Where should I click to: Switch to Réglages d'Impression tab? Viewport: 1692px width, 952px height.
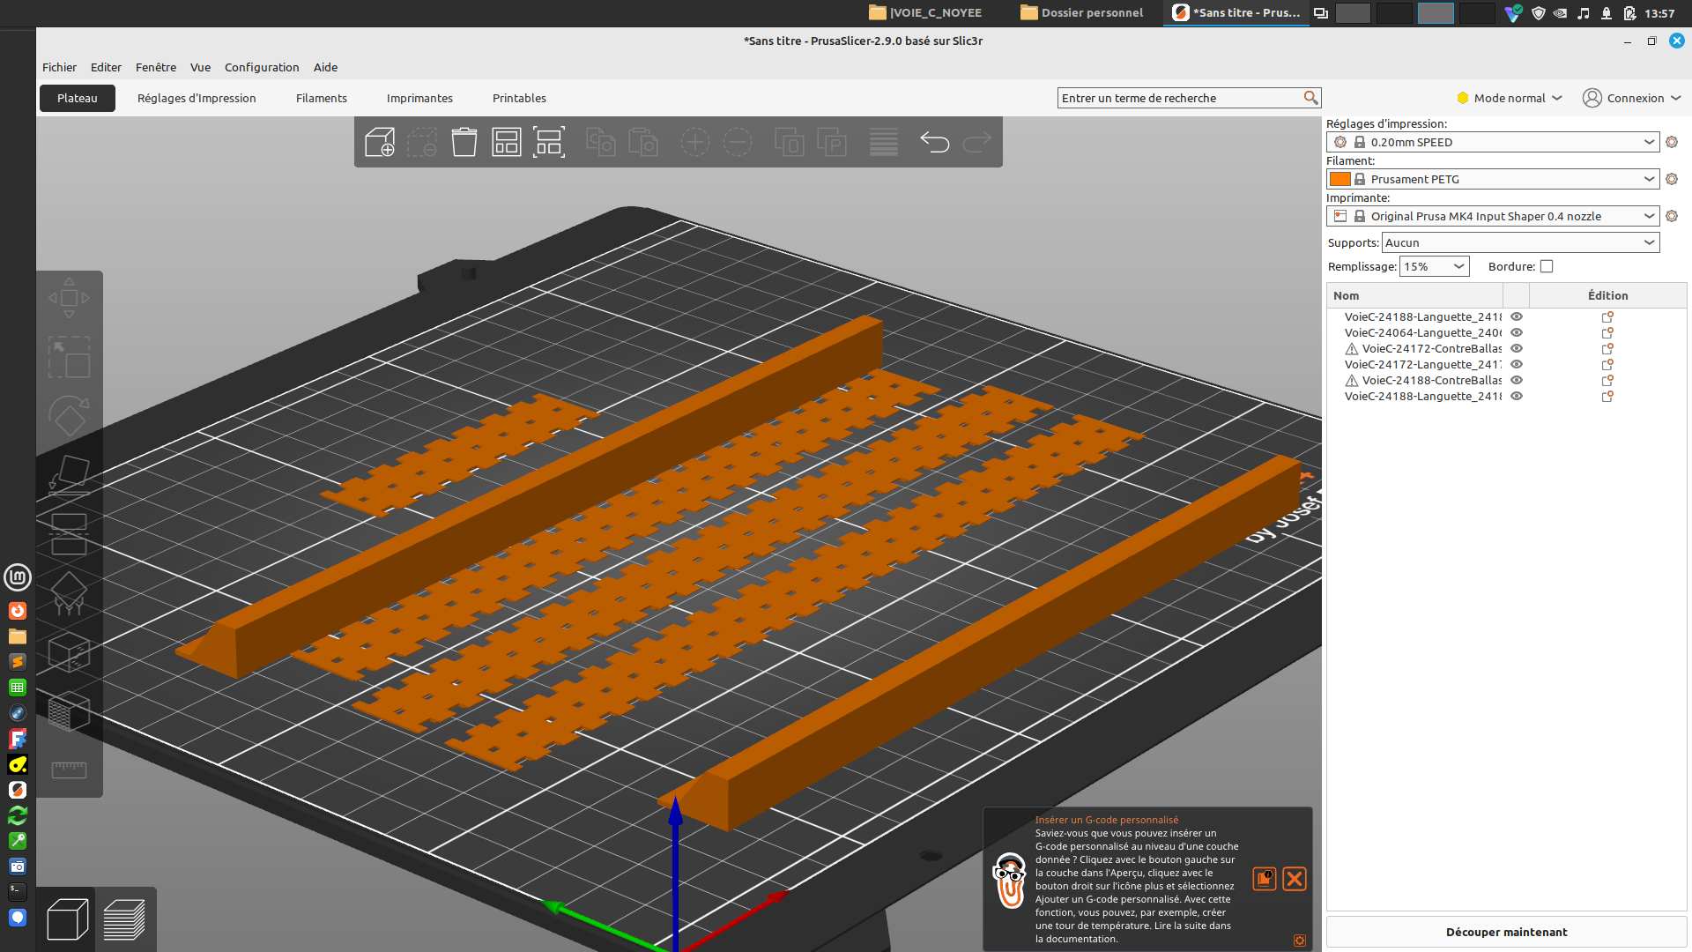pyautogui.click(x=197, y=98)
